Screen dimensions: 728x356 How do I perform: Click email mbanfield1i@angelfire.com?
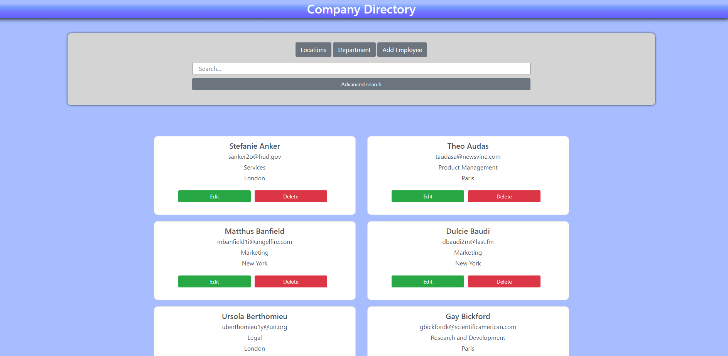tap(255, 242)
